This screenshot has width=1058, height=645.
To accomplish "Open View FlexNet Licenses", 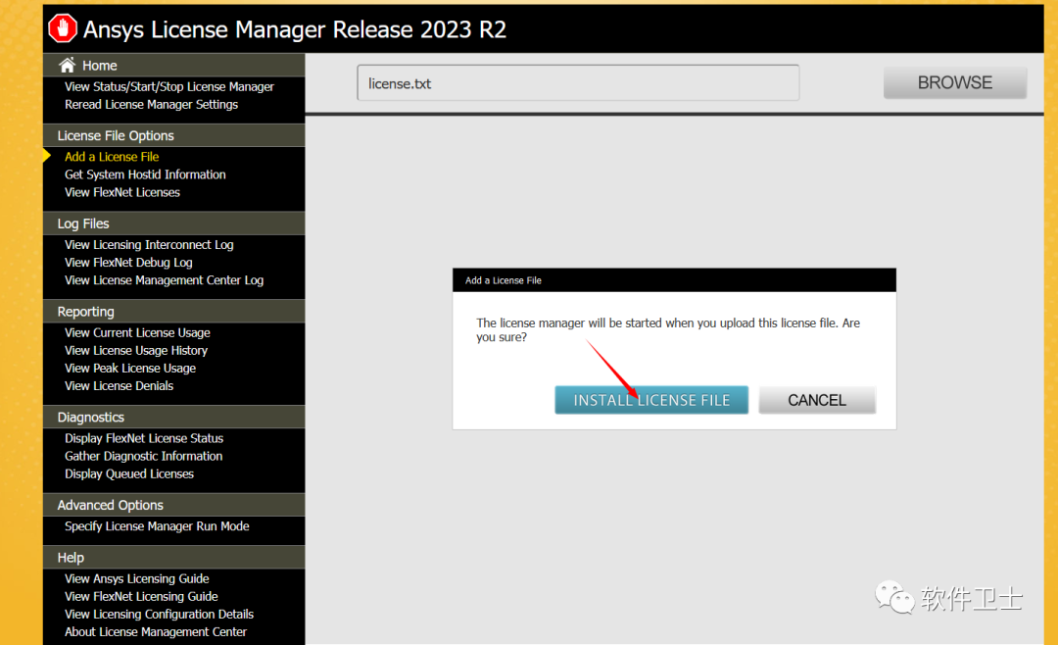I will 122,192.
